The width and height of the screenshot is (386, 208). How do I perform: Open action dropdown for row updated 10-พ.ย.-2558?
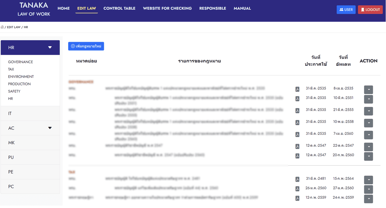click(369, 123)
